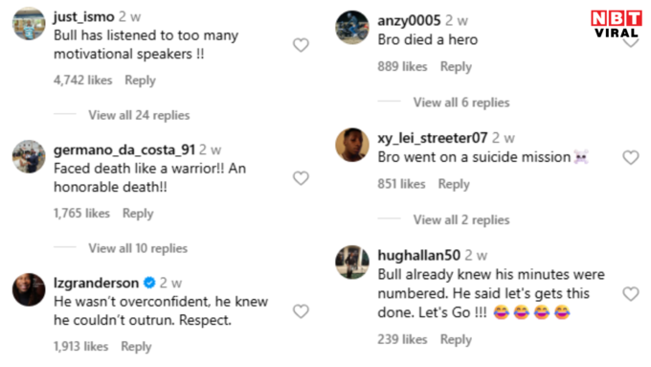The width and height of the screenshot is (651, 367).
Task: Reply to just_ismo's motivational speakers comment
Action: tap(141, 80)
